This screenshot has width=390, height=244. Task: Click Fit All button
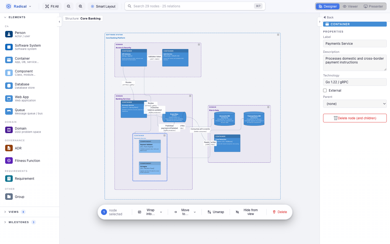[52, 6]
